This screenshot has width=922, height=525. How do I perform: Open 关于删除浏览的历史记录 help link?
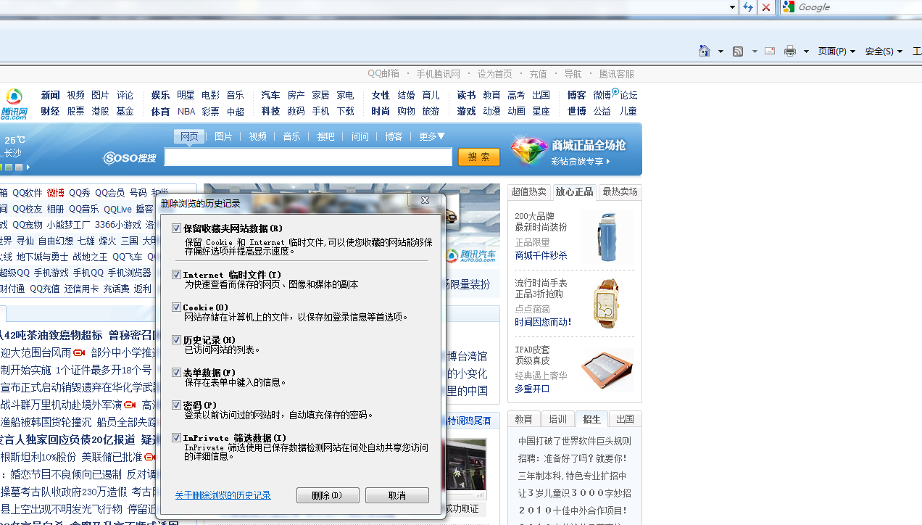pos(223,495)
